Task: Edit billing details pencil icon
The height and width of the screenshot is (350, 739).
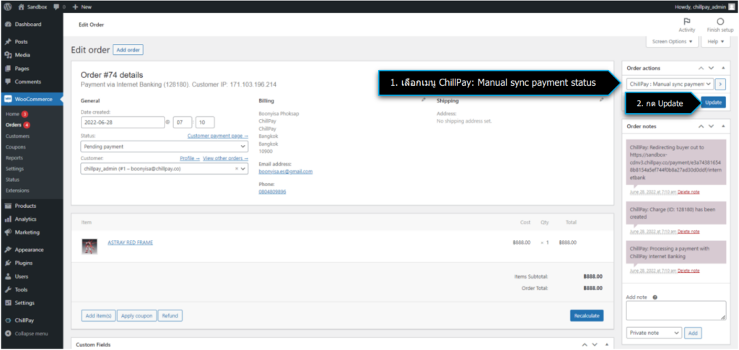Action: tap(423, 100)
